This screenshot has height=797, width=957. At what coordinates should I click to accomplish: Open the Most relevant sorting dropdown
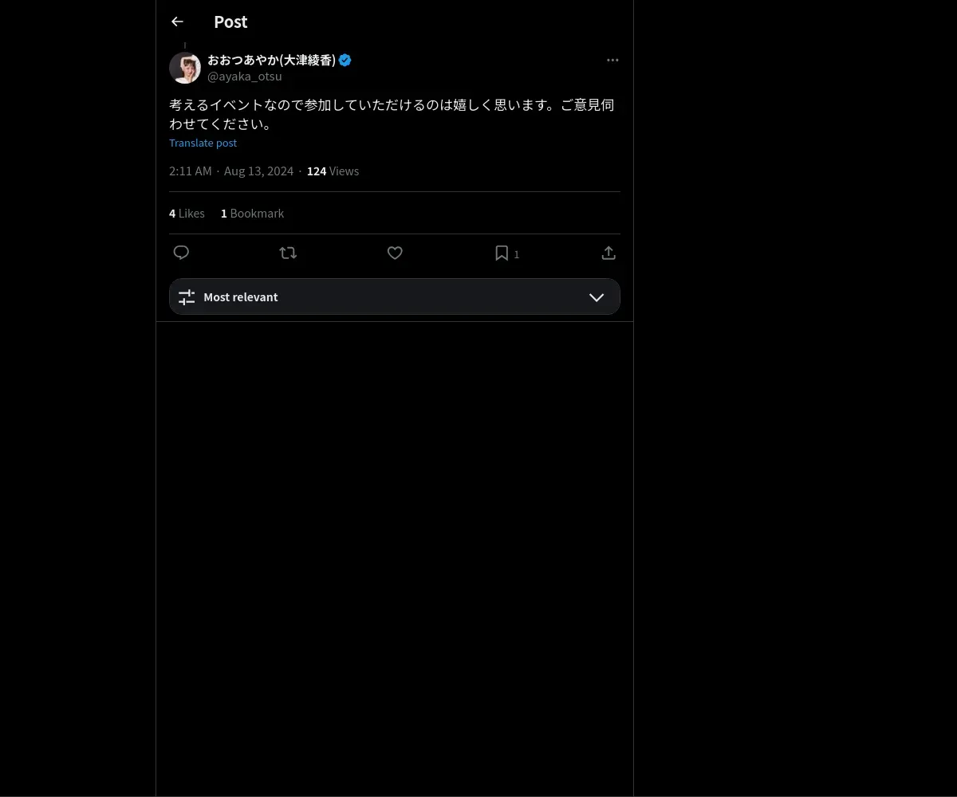click(395, 296)
